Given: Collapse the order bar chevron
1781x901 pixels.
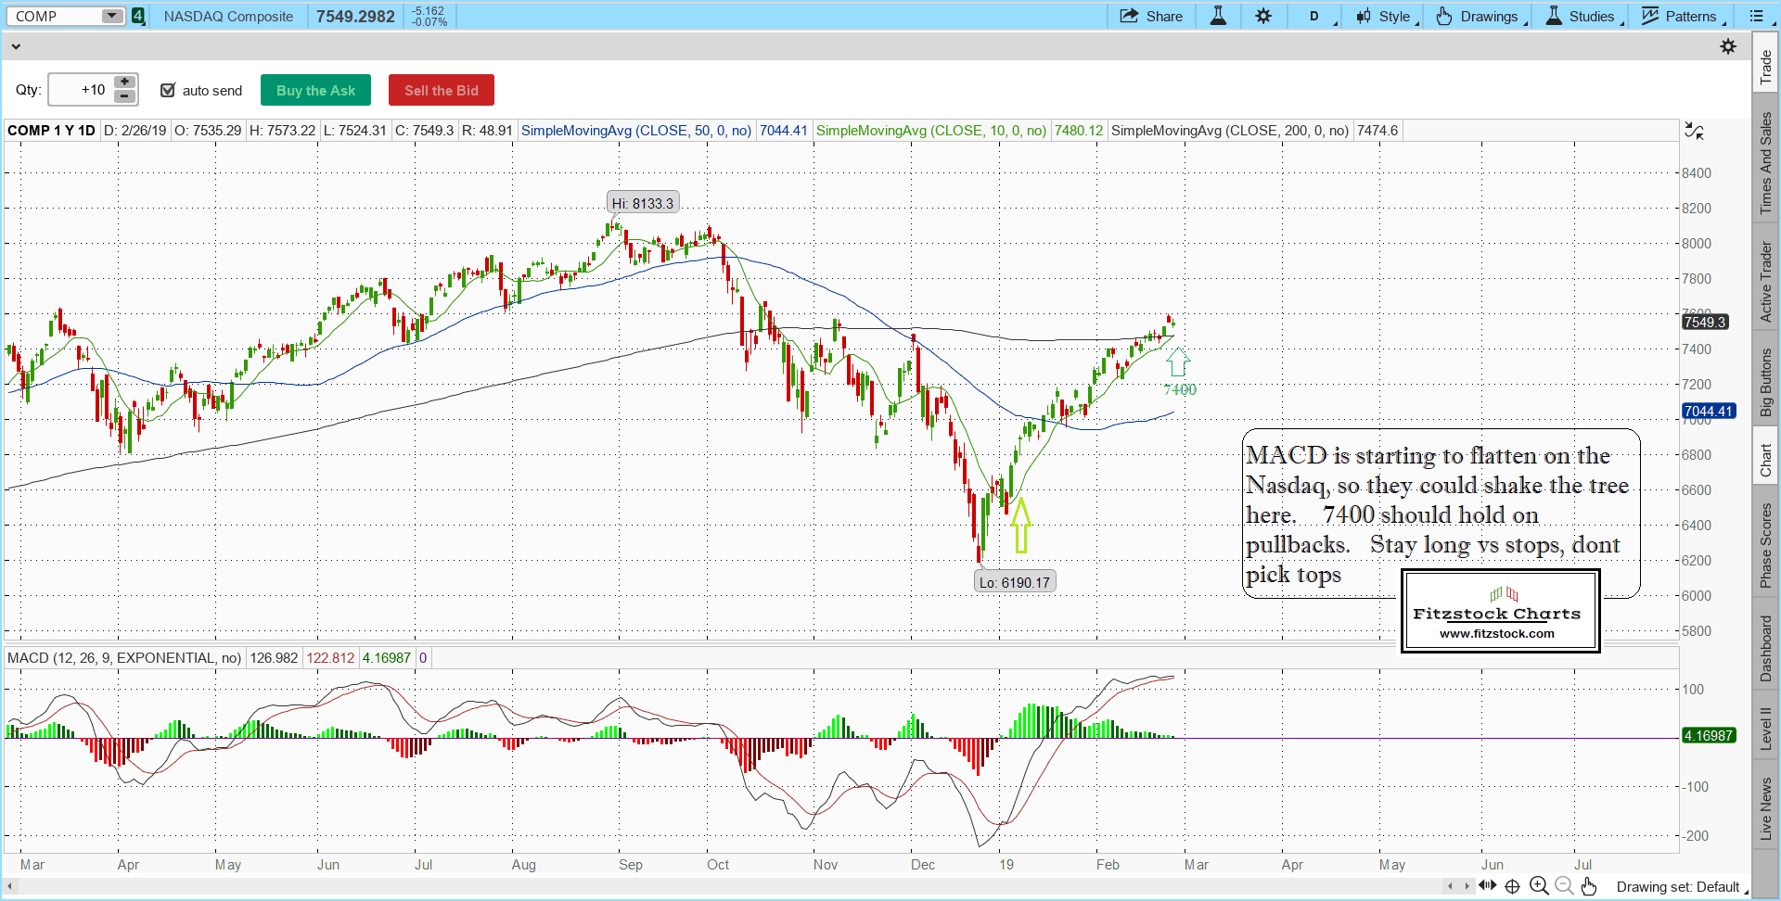Looking at the screenshot, I should tap(16, 46).
